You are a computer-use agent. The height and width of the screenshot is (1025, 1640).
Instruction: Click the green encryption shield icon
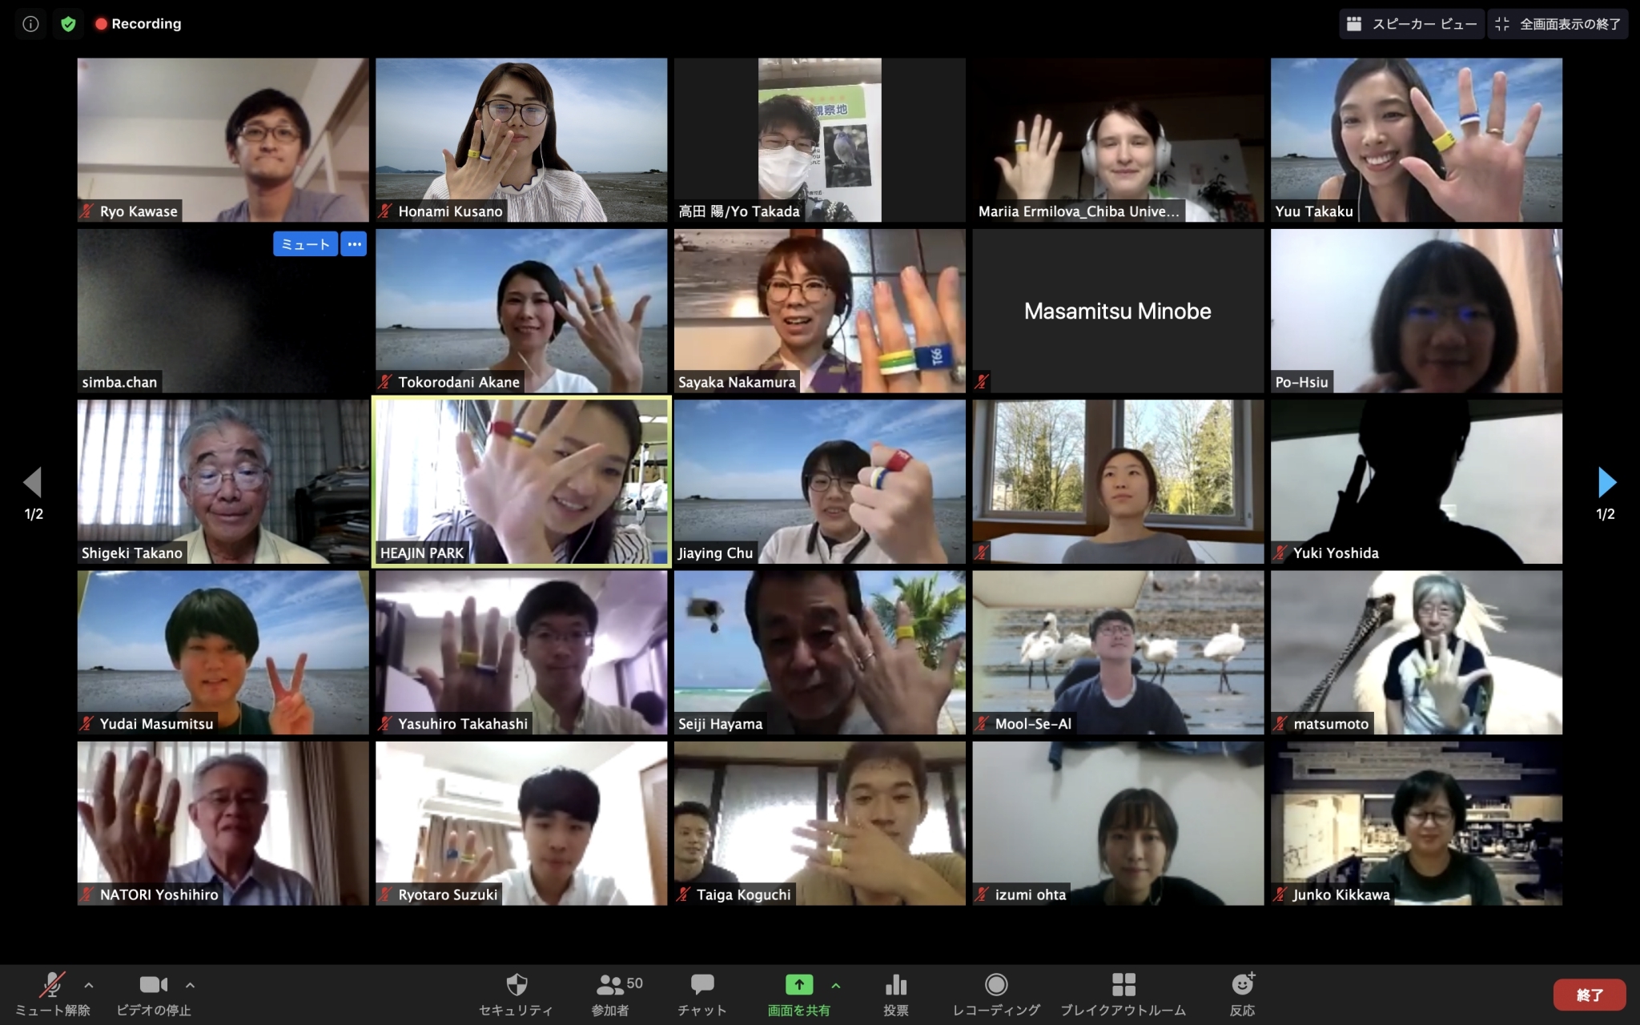coord(69,24)
